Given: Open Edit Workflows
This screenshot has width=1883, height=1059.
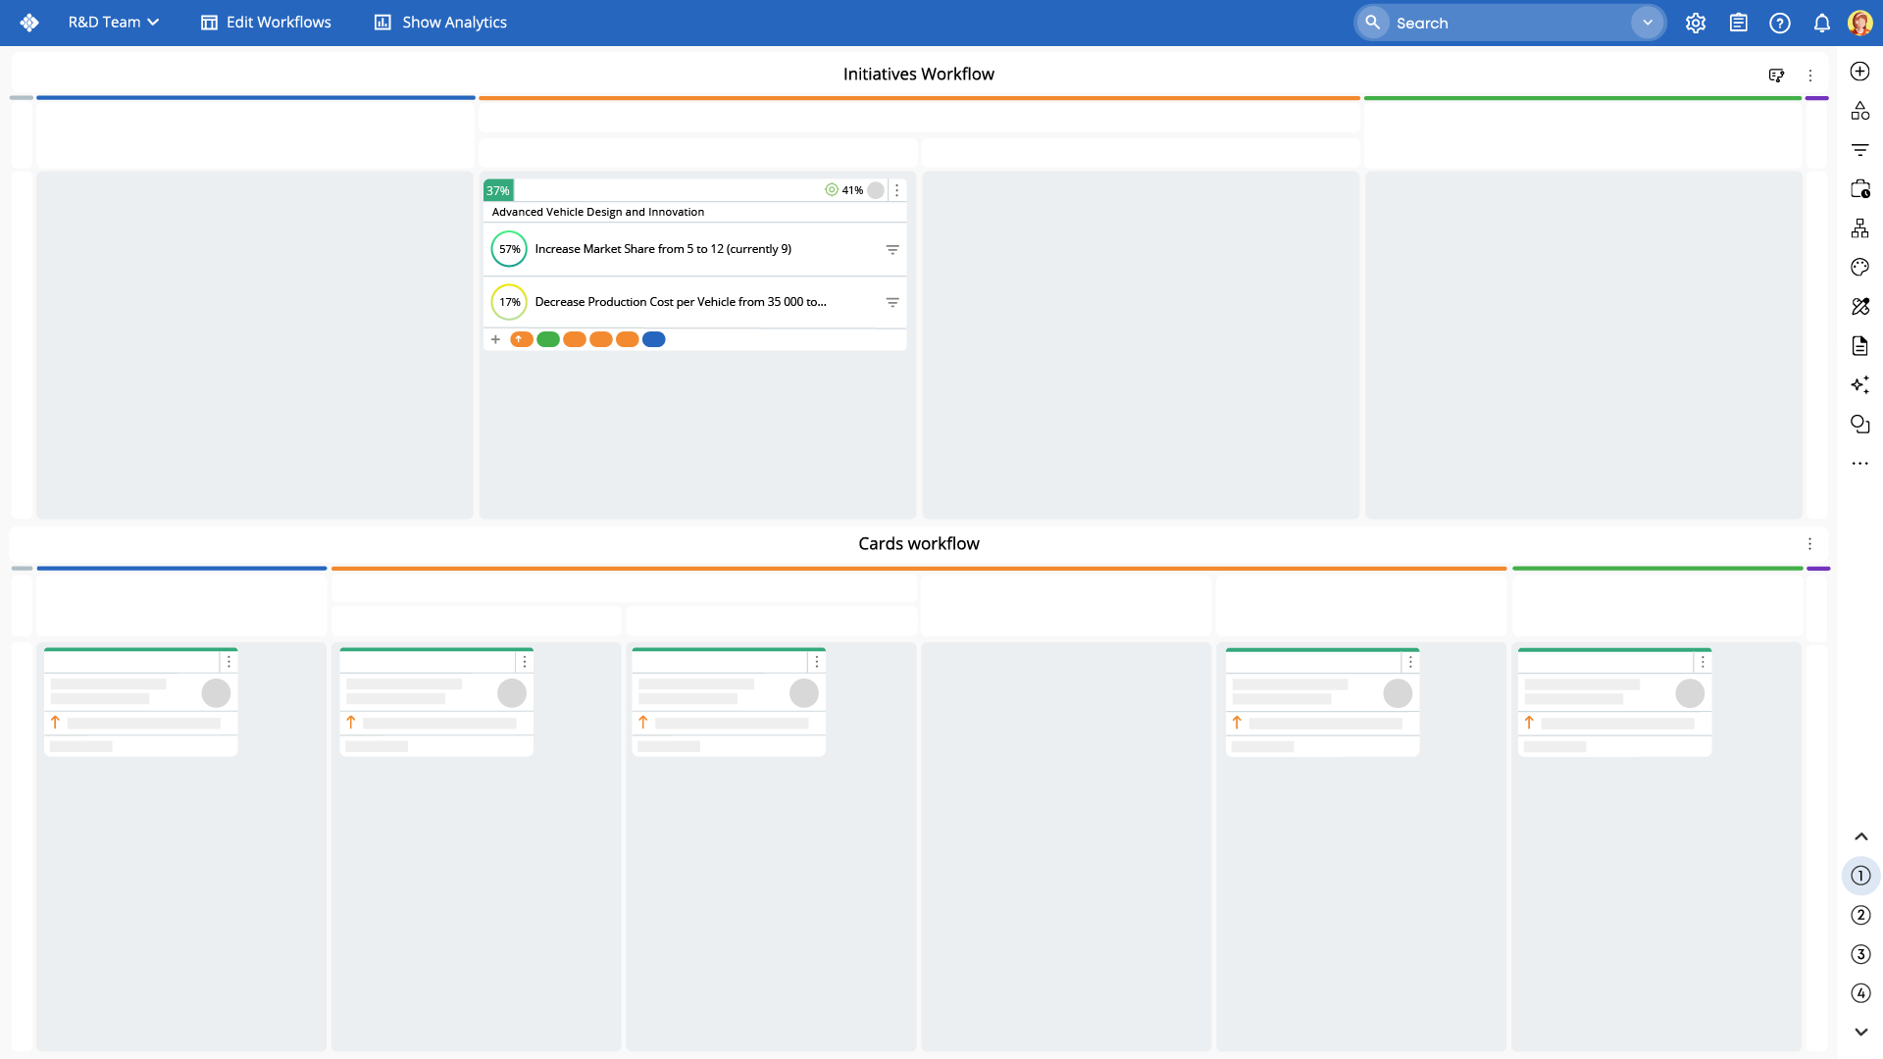Looking at the screenshot, I should [x=266, y=23].
